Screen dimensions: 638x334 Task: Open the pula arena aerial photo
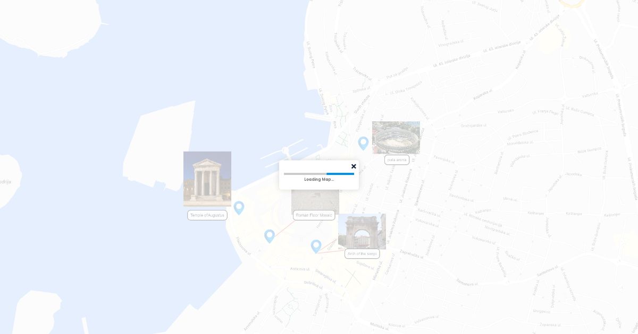coord(396,137)
